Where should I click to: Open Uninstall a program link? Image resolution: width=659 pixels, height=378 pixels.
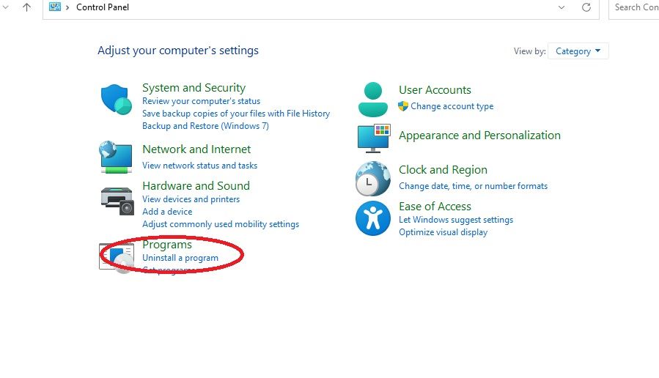(x=180, y=258)
